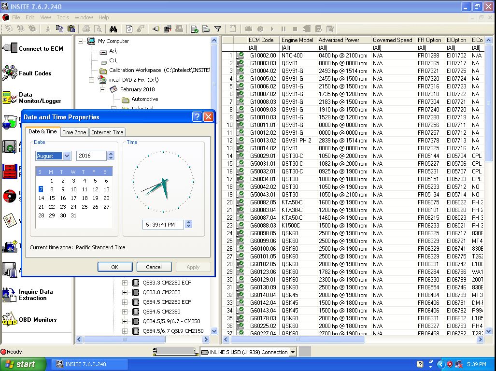The width and height of the screenshot is (496, 371).
Task: Select the Calibration Workspace tree item
Action: (x=159, y=70)
